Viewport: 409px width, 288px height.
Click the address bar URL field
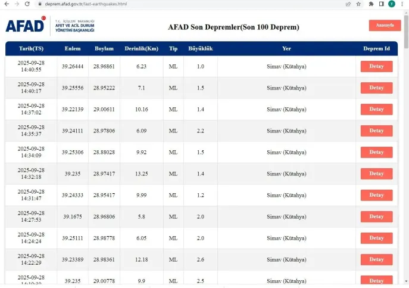pyautogui.click(x=179, y=4)
